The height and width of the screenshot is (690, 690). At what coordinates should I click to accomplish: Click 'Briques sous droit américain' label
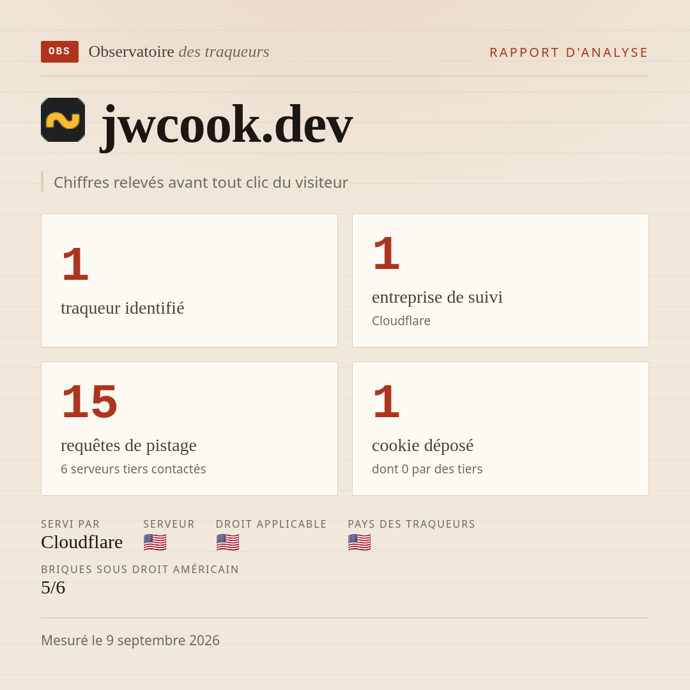coord(140,569)
